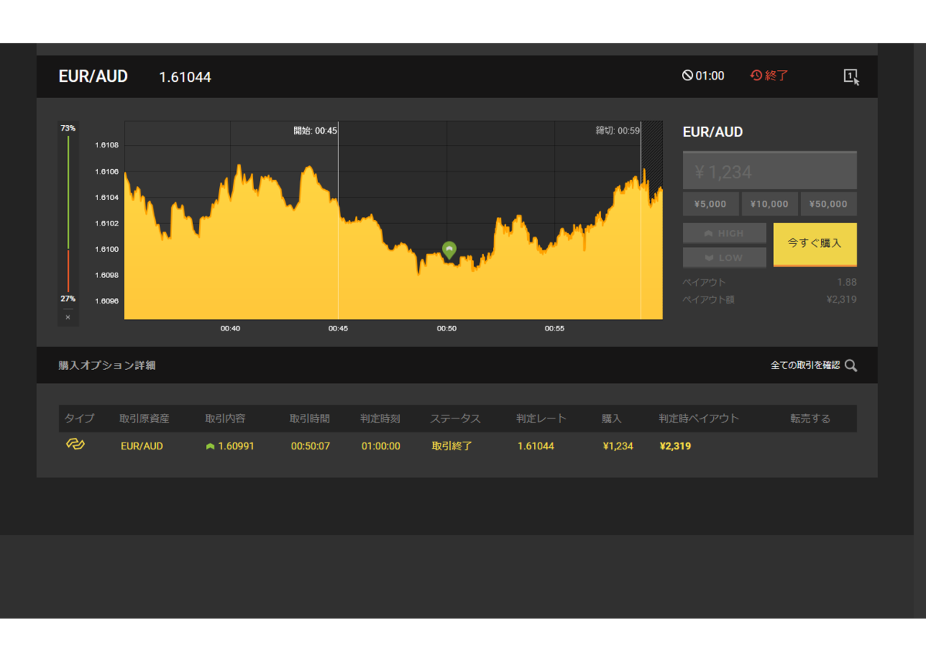Screen dimensions: 926x661
Task: Select the HIGH option button
Action: coord(725,233)
